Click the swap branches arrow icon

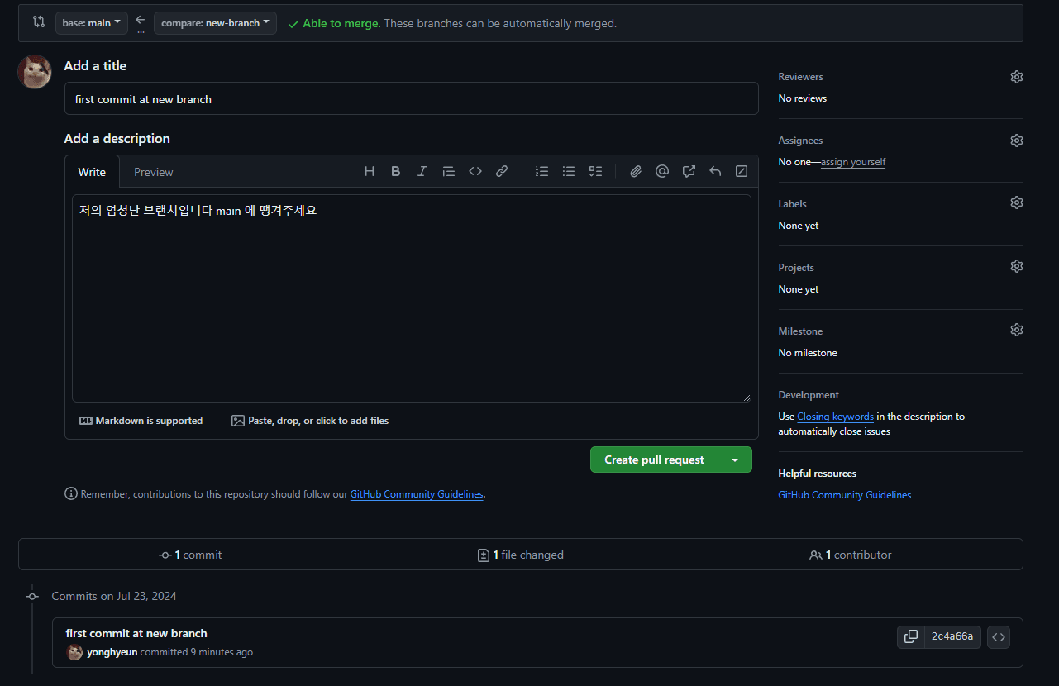pyautogui.click(x=141, y=20)
